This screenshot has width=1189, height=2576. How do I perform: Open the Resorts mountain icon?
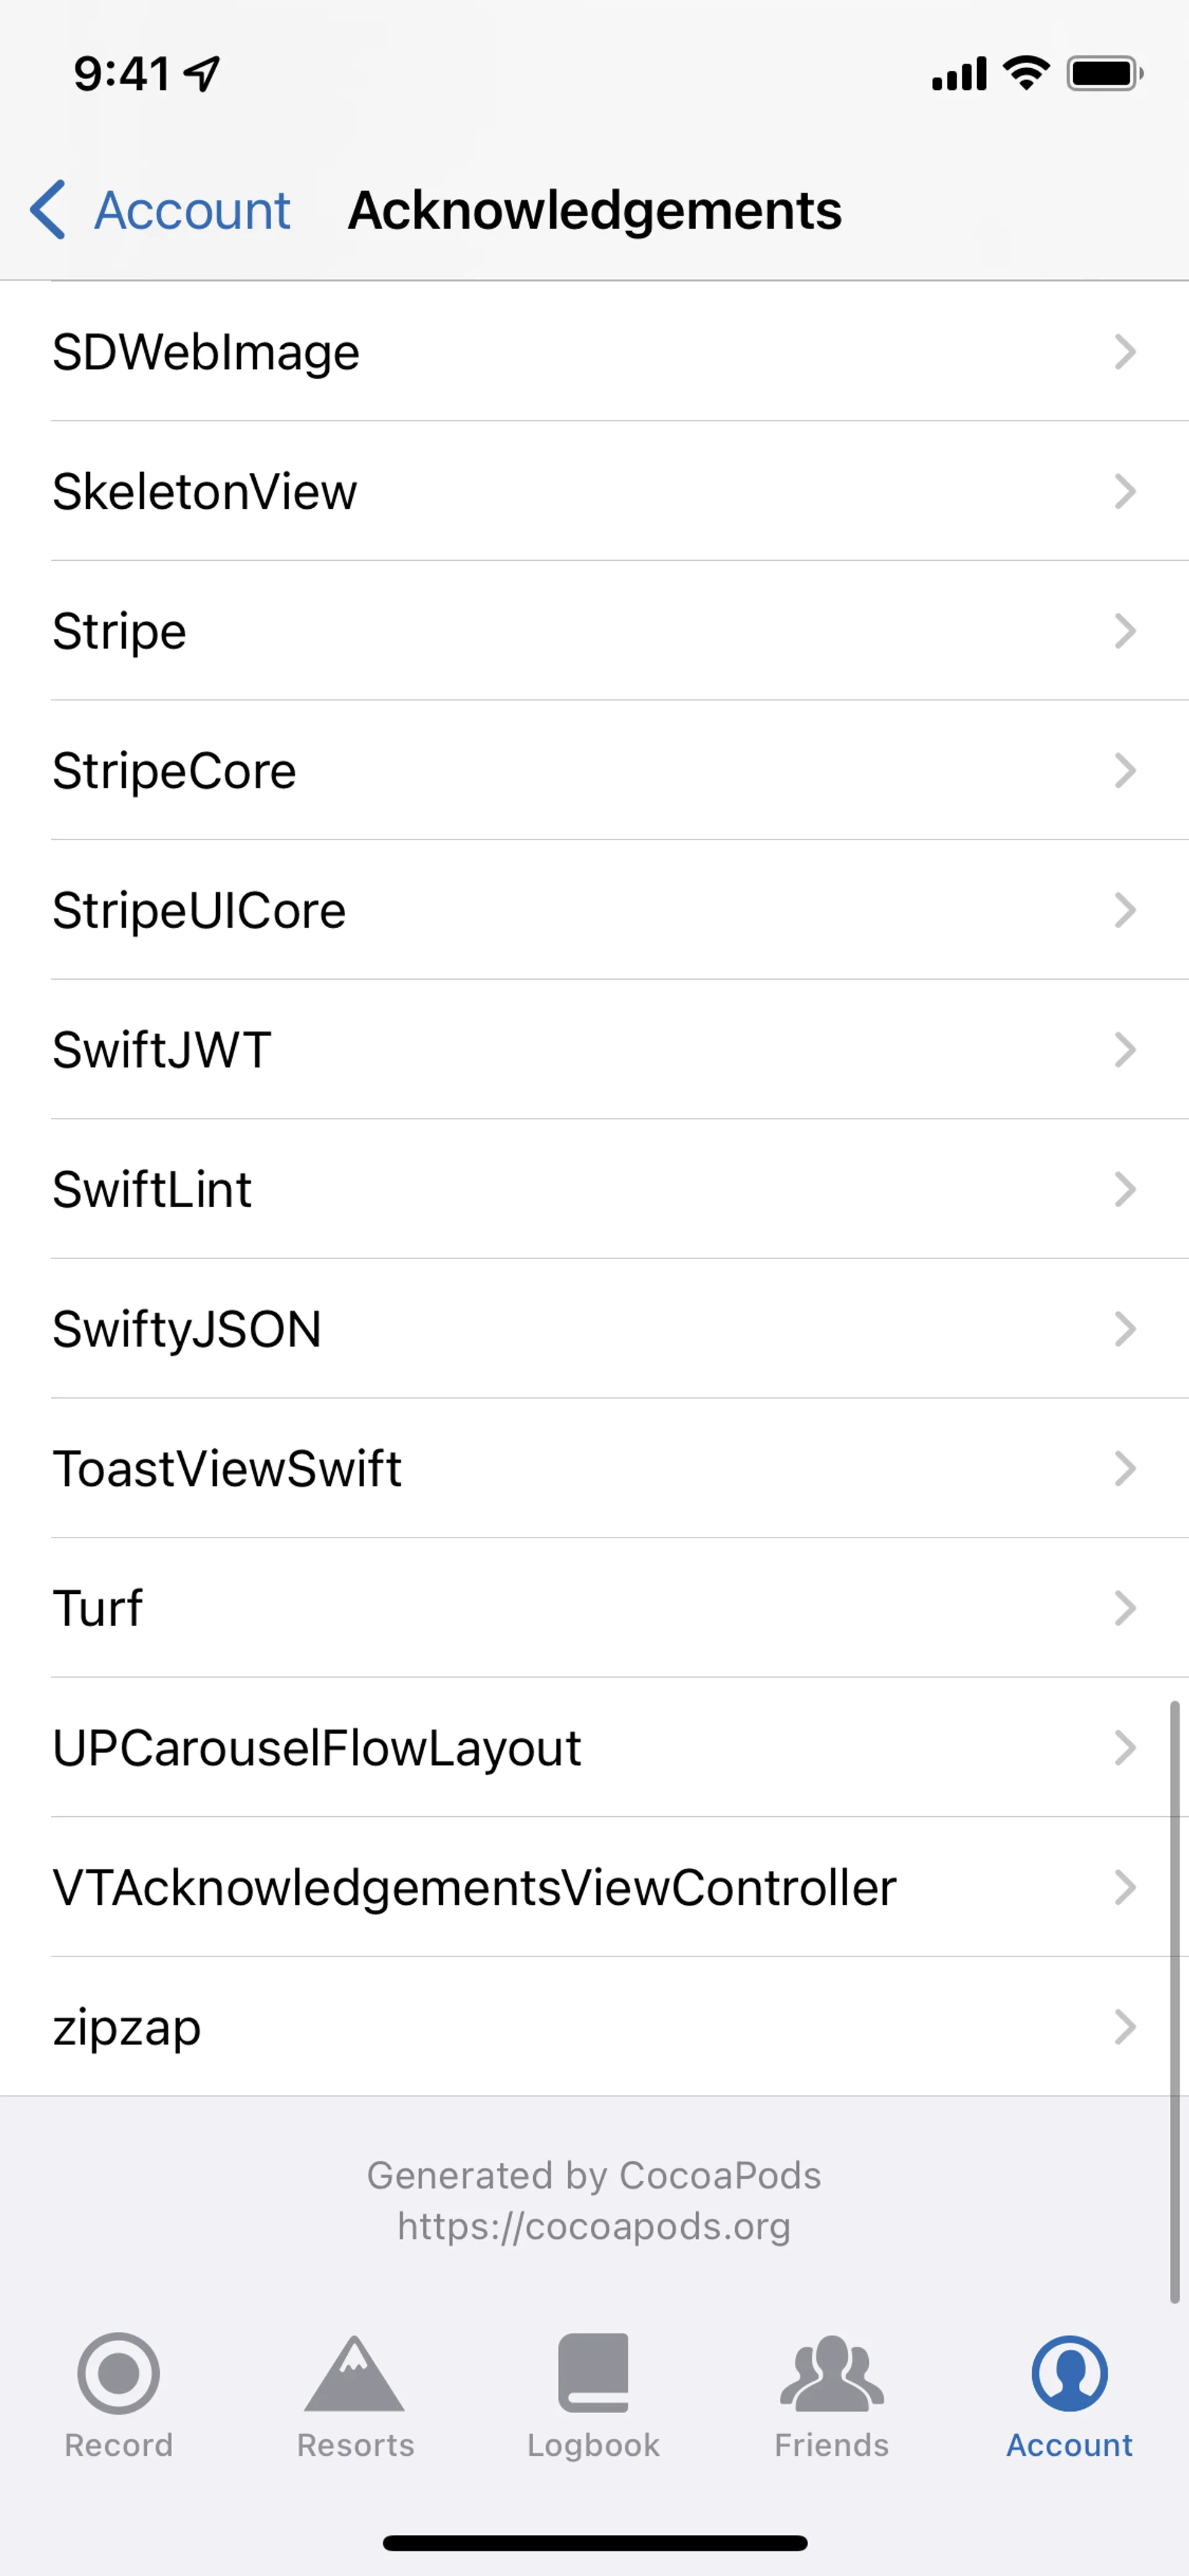(355, 2373)
